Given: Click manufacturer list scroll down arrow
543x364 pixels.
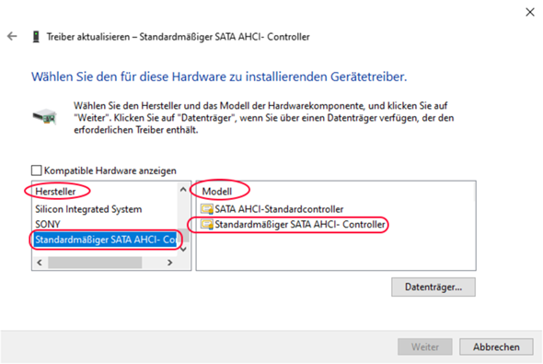Looking at the screenshot, I should coord(183,249).
